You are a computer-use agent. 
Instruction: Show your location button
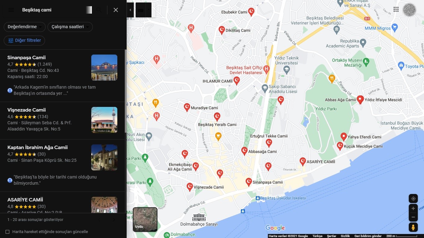pyautogui.click(x=413, y=199)
